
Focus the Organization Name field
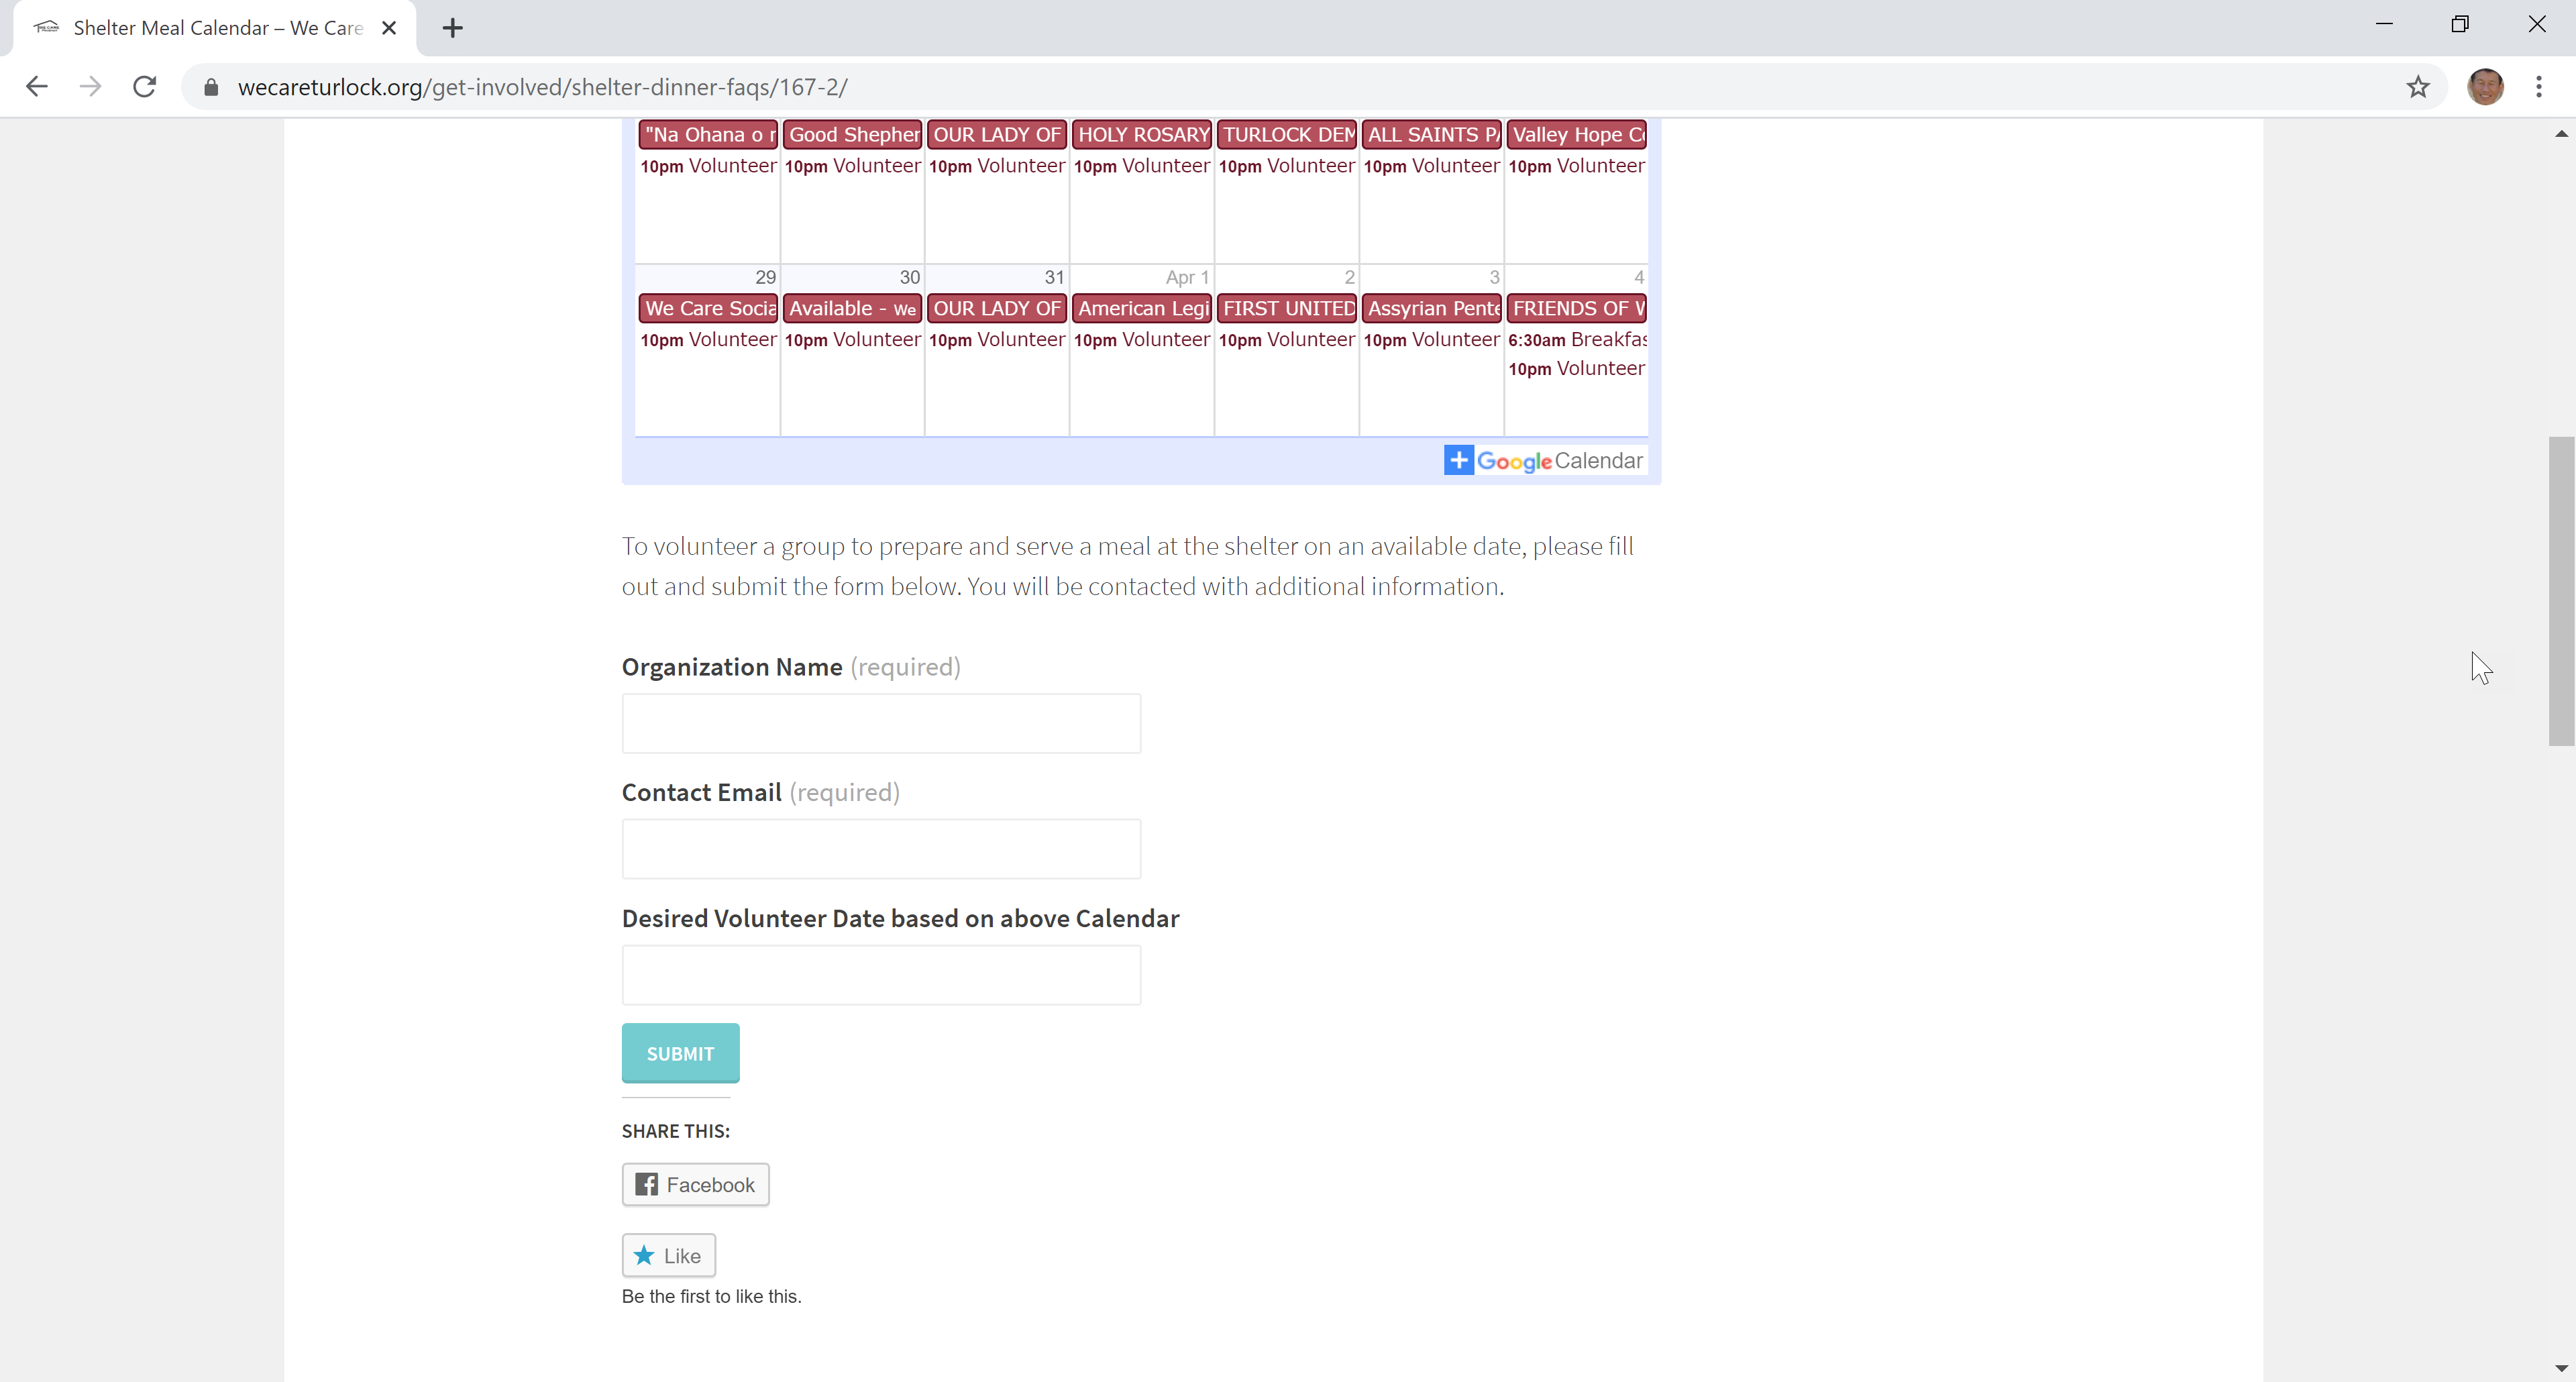tap(881, 723)
